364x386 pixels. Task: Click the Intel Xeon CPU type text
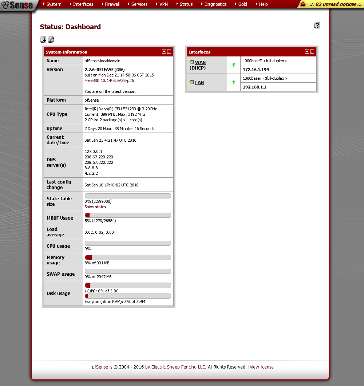click(120, 109)
